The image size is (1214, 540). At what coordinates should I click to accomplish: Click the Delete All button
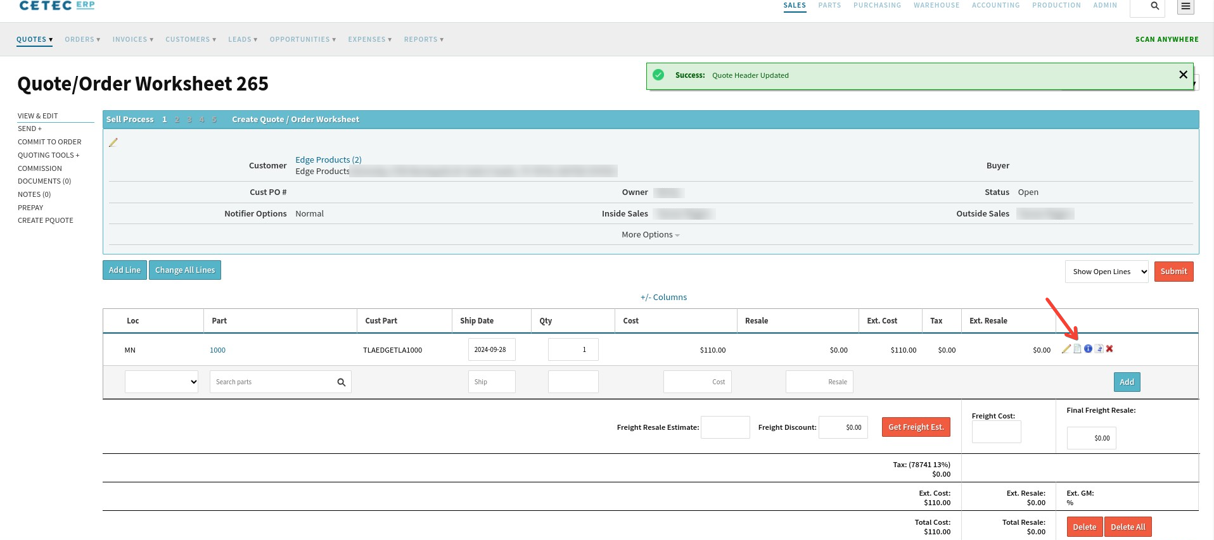click(1128, 527)
